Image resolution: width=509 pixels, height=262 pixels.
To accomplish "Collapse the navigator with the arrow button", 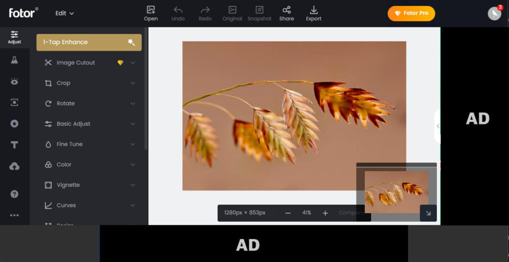I will (428, 213).
